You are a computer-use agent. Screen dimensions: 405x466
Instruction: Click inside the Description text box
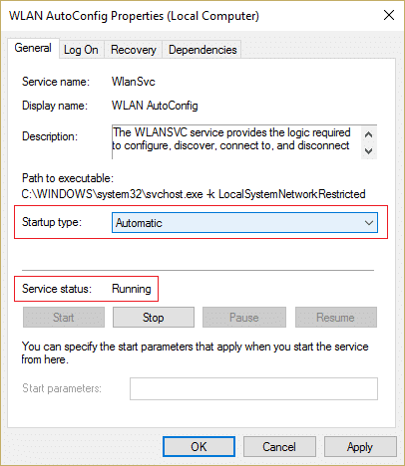[x=236, y=142]
